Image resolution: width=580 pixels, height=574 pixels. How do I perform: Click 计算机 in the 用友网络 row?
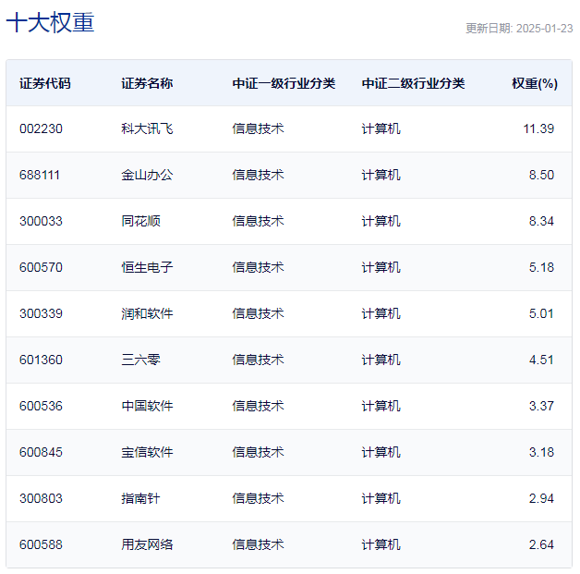click(x=381, y=545)
